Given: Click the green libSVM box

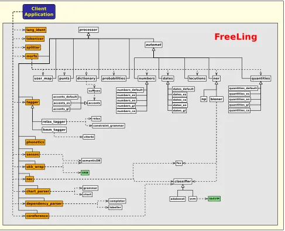Looking at the screenshot, I should click(x=214, y=199).
